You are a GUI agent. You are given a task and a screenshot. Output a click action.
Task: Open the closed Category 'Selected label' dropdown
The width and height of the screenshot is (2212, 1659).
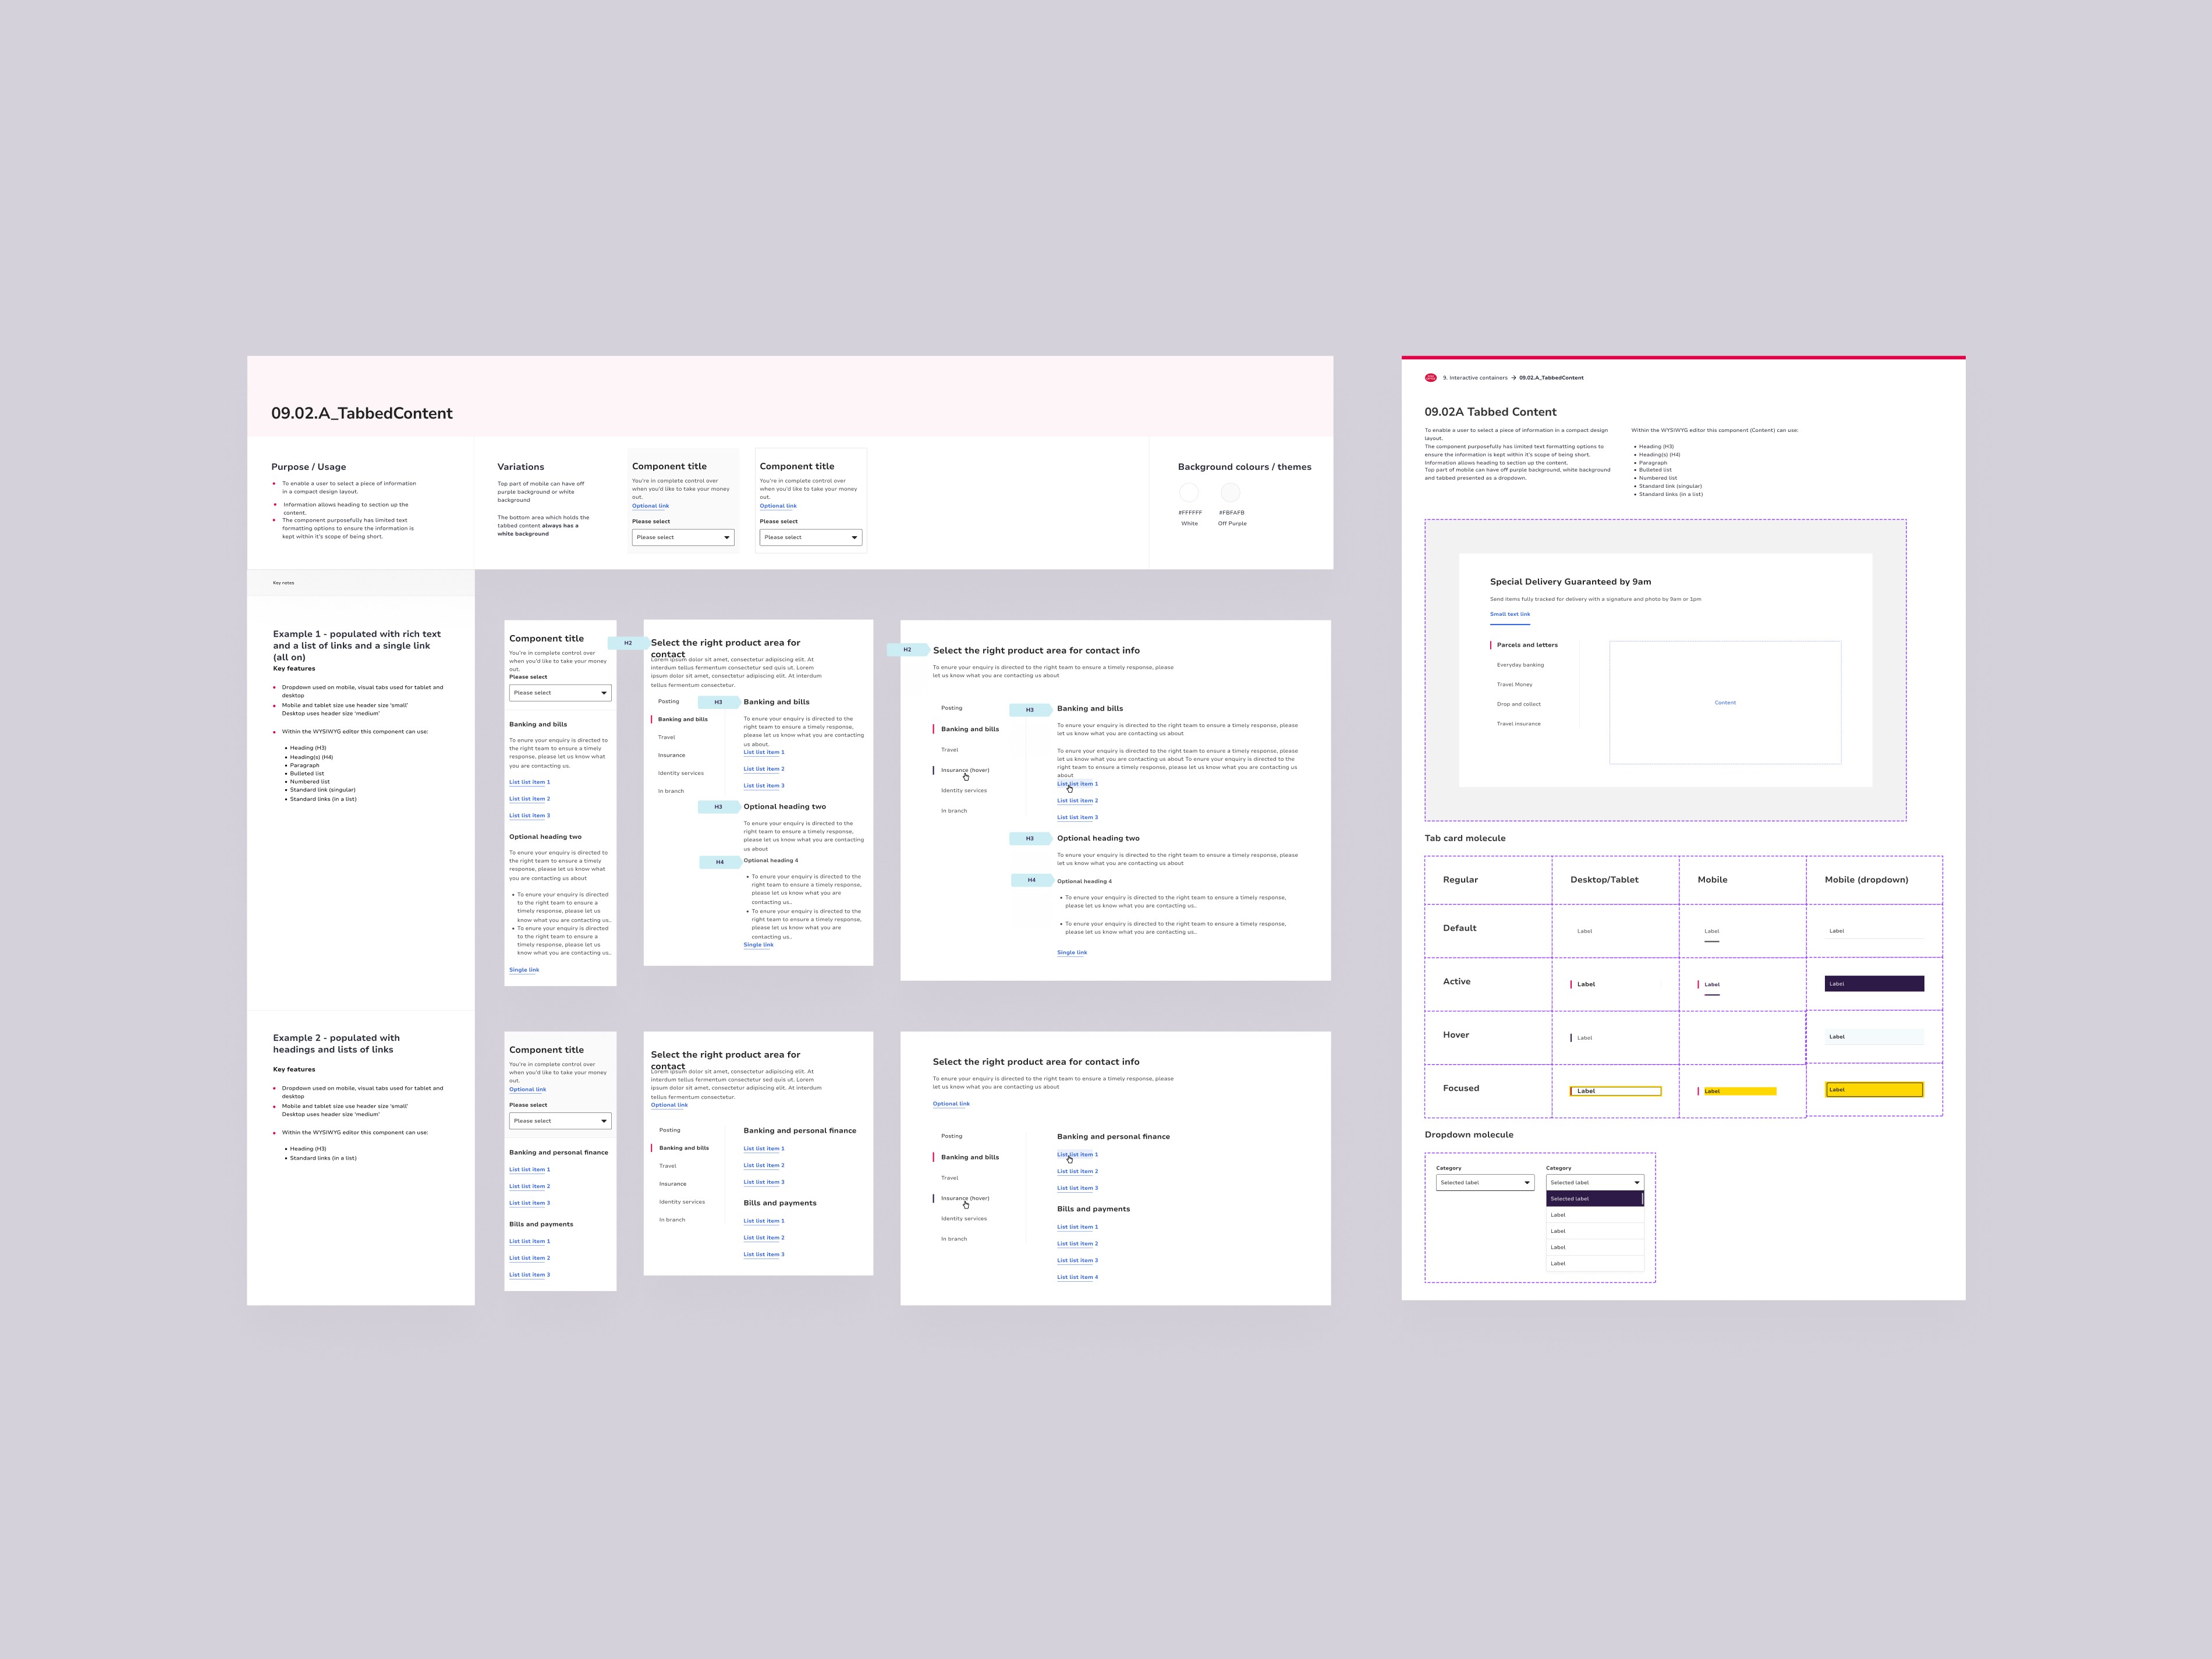tap(1484, 1183)
